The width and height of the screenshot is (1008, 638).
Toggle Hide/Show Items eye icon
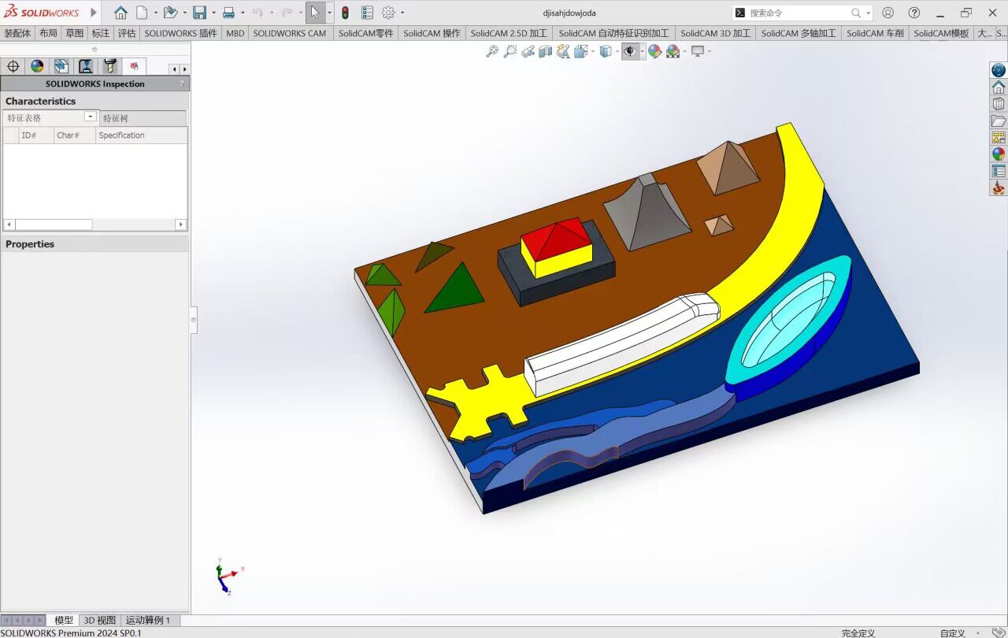point(630,51)
